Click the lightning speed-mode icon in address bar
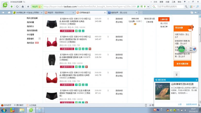201x113 pixels. pyautogui.click(x=145, y=6)
